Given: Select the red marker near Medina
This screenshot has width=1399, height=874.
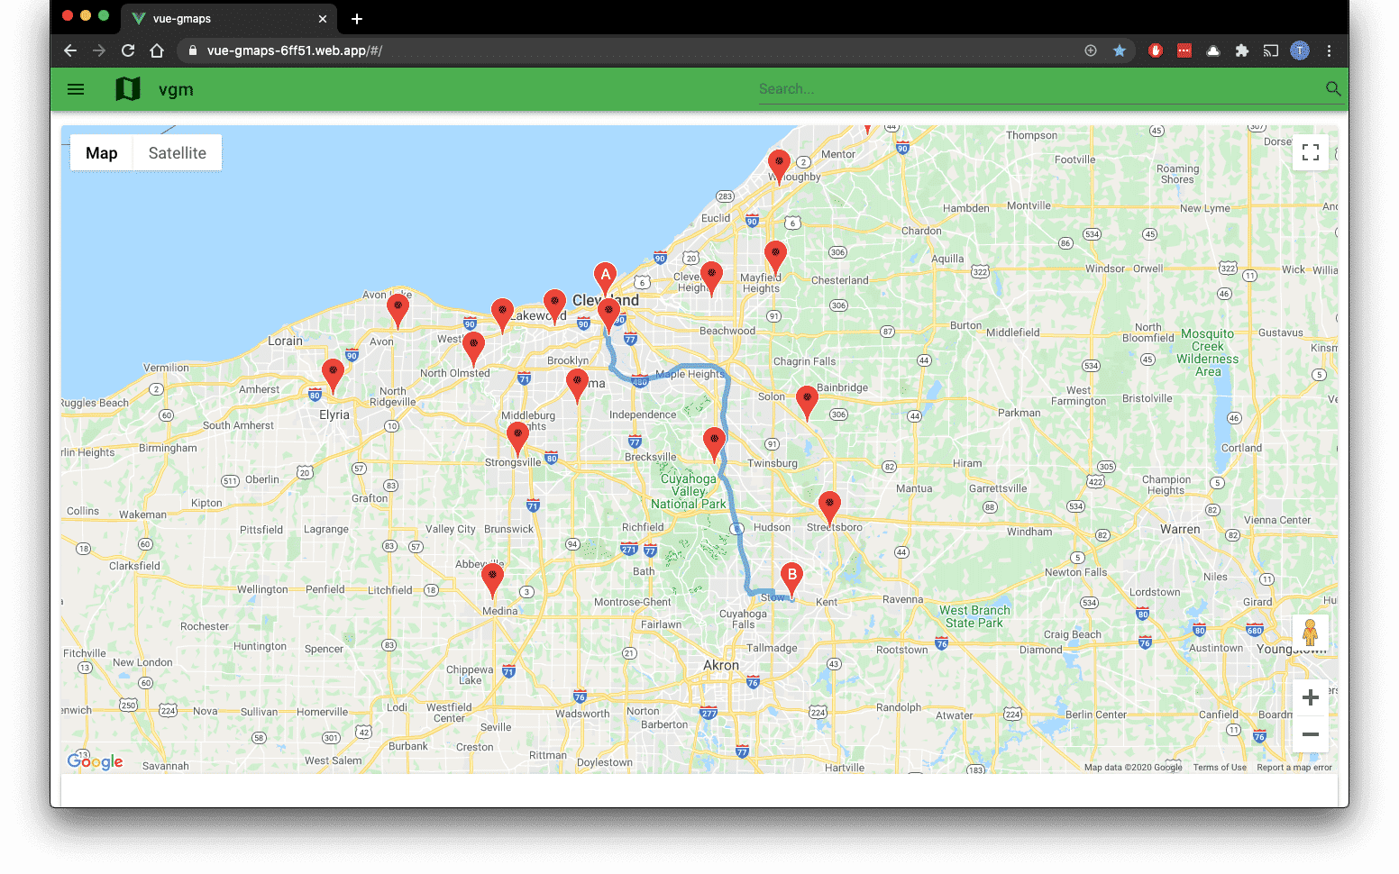Looking at the screenshot, I should click(x=492, y=578).
